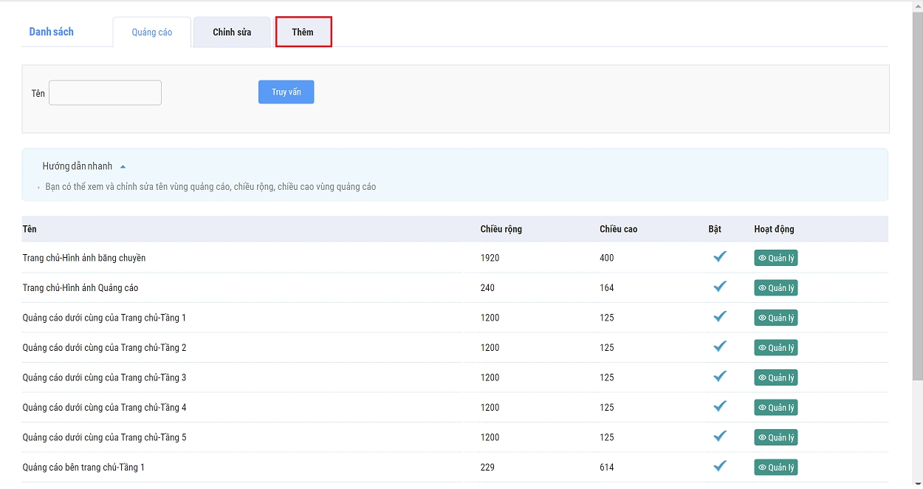Disable the 240-width Hình ảnh Quảng cáo zone
Viewport: 923px width, 489px height.
(x=720, y=287)
